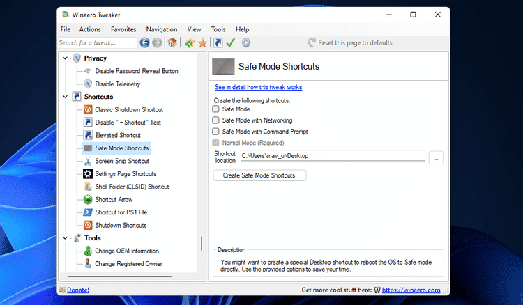The width and height of the screenshot is (523, 305).
Task: Click the Change OEM Information icon
Action: tap(88, 251)
